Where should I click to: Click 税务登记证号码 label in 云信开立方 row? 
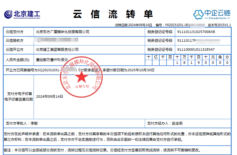[160, 49]
